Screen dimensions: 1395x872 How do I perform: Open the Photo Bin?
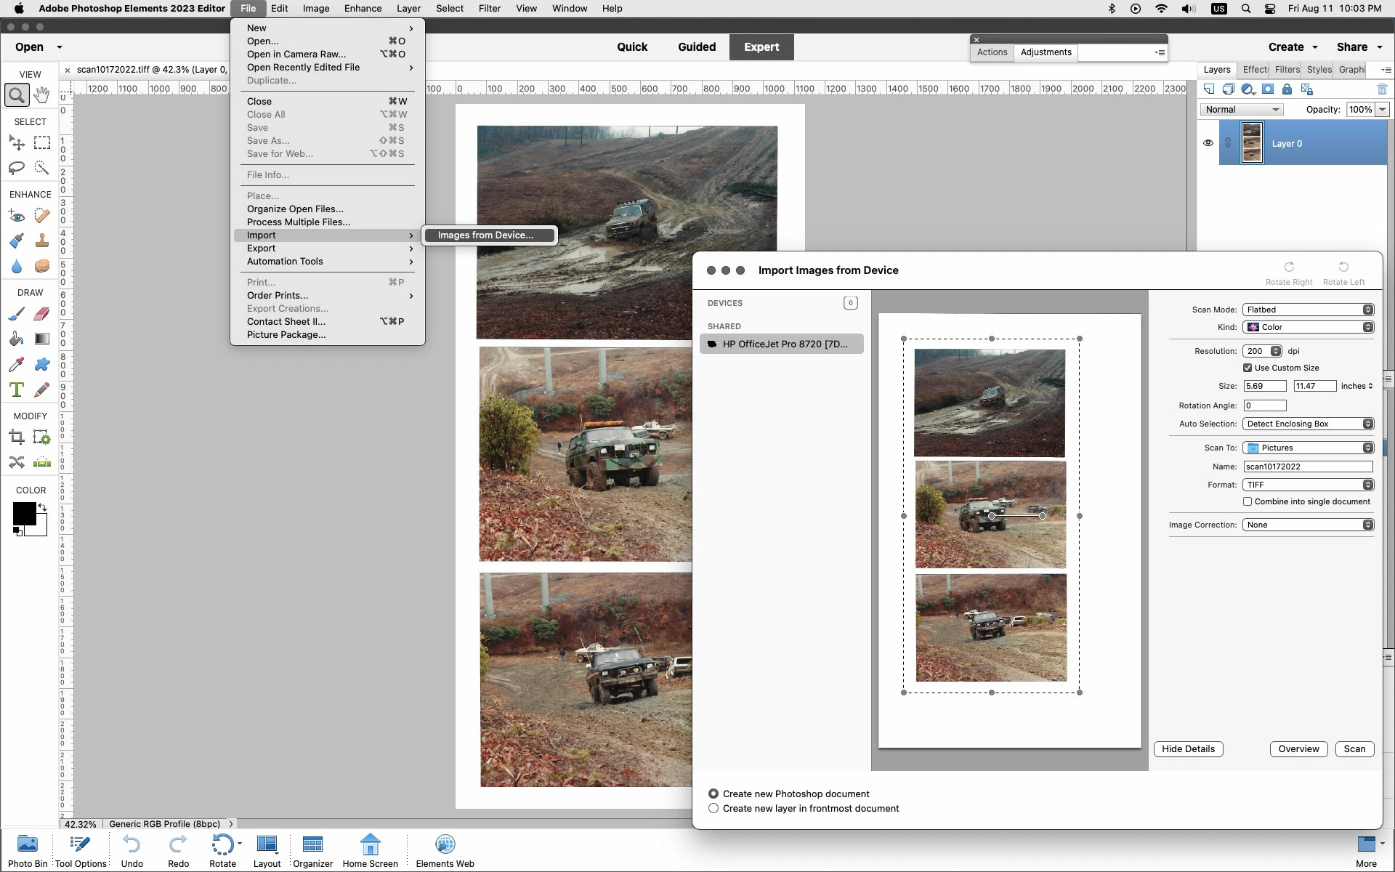click(28, 849)
